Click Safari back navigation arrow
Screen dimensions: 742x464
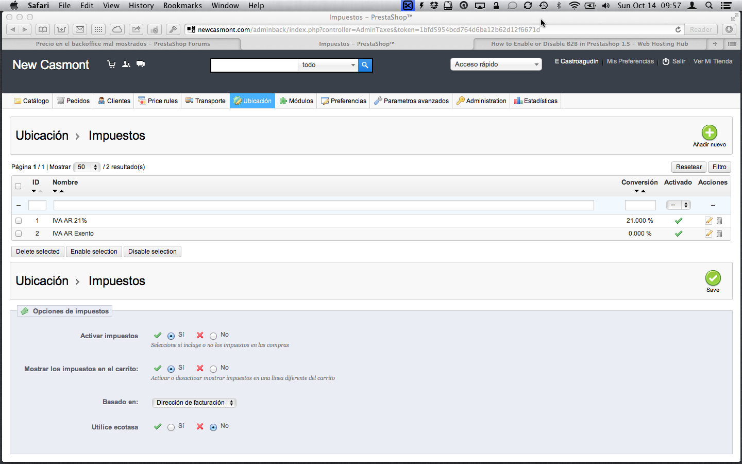(x=13, y=29)
